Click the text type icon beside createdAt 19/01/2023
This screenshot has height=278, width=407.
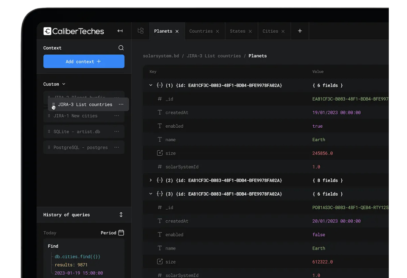(160, 112)
